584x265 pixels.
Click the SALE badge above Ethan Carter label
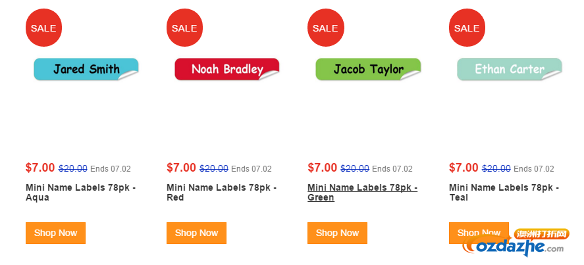tap(467, 28)
